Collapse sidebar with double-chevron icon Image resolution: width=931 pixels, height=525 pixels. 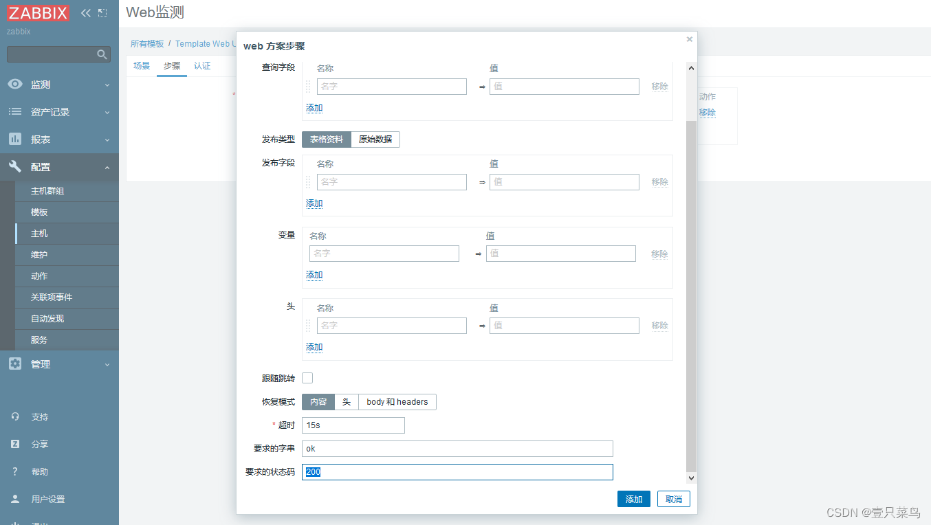(86, 13)
